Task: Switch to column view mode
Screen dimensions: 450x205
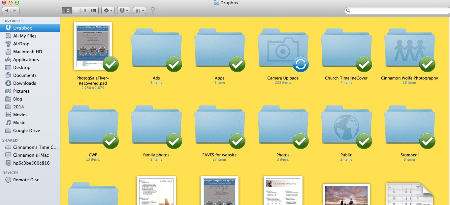Action: tap(85, 11)
